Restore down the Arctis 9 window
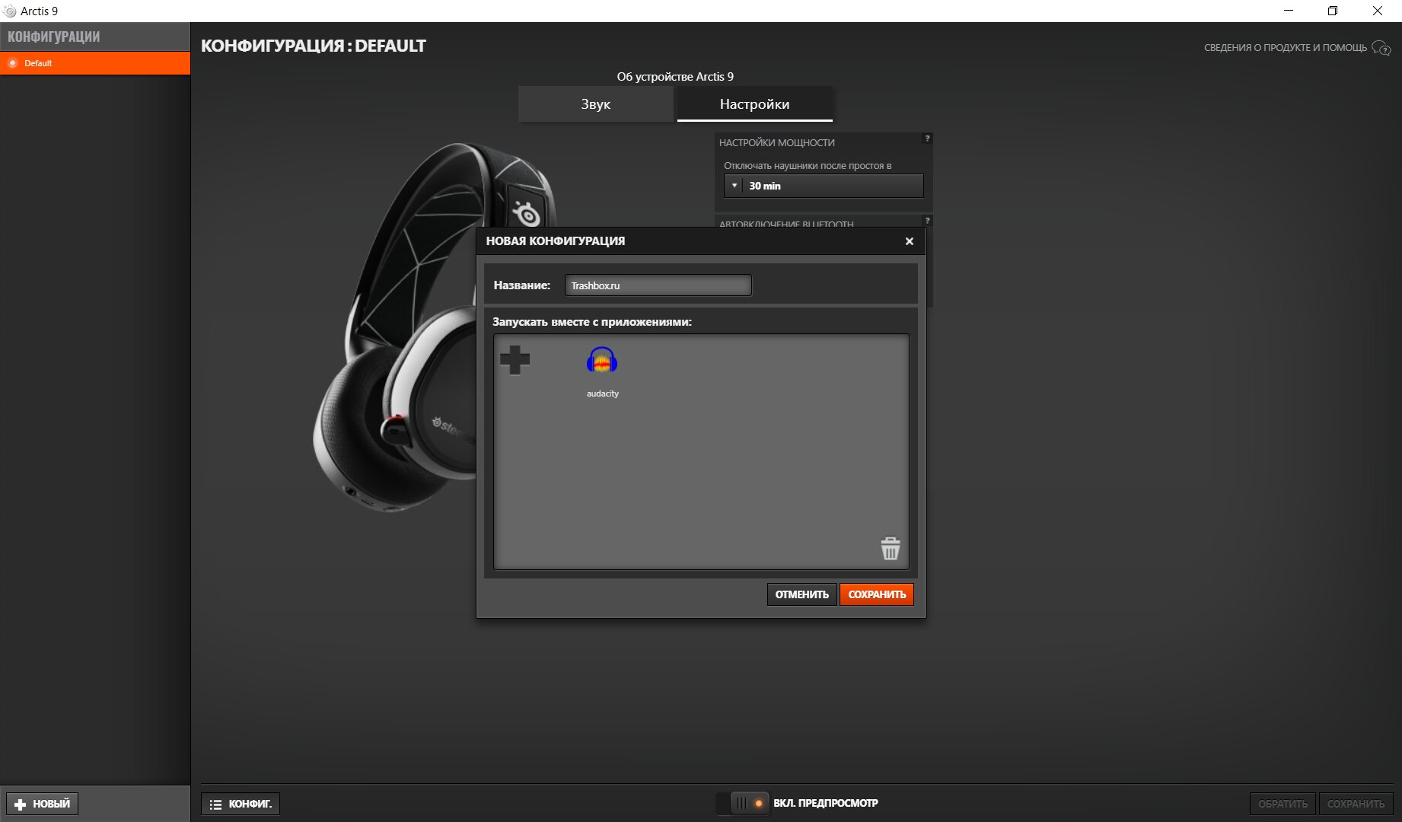This screenshot has height=822, width=1402. click(1333, 11)
